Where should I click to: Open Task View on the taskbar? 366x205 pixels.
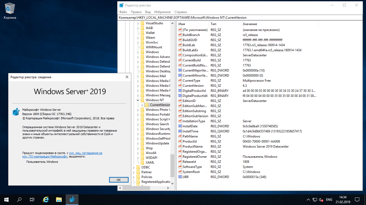click(x=32, y=199)
